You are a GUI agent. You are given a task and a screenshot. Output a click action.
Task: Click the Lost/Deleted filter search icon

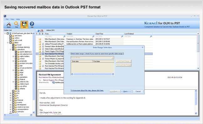coord(151,37)
